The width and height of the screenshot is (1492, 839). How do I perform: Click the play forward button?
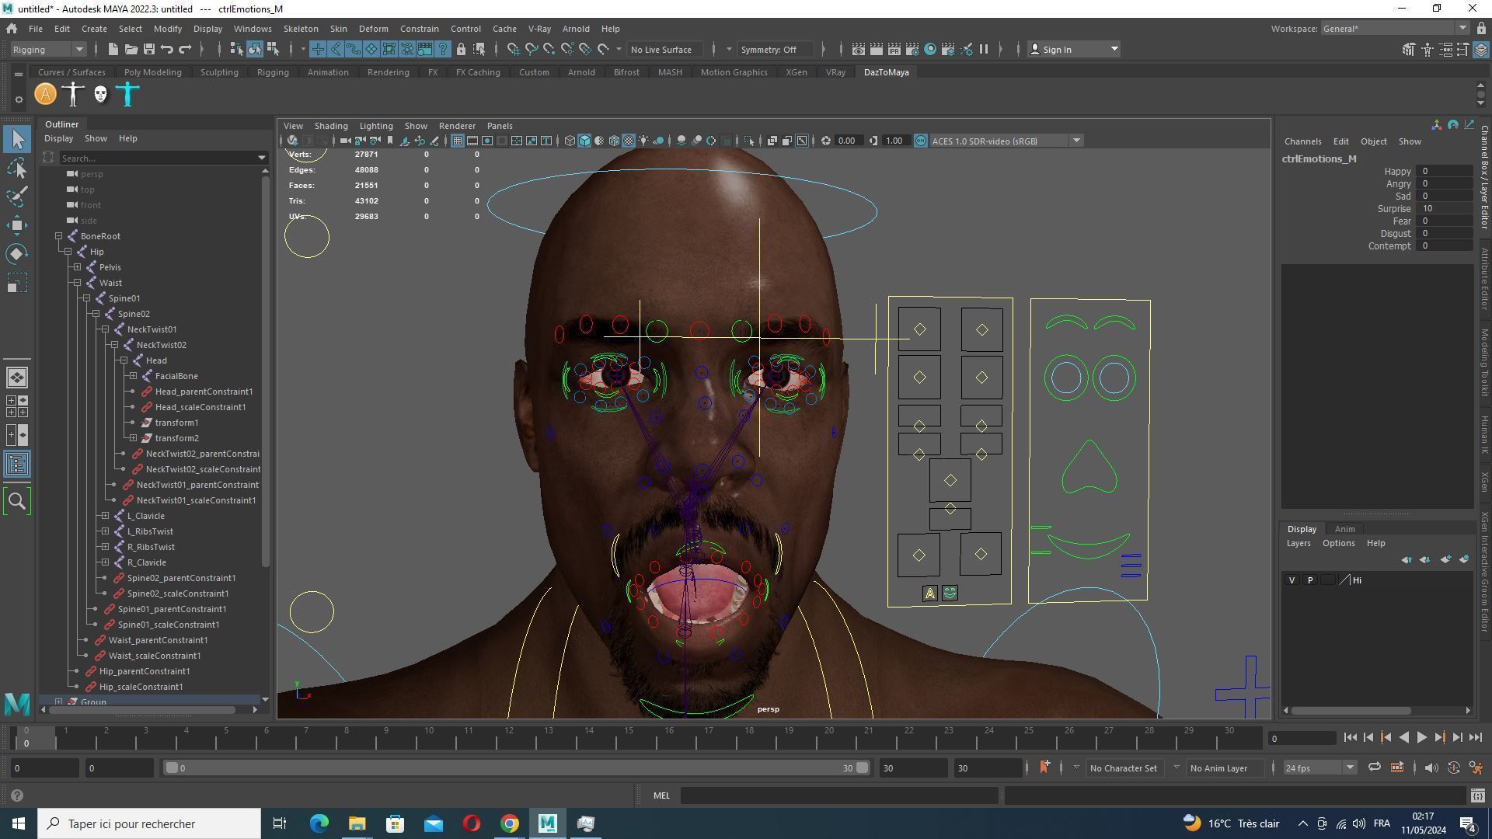click(1421, 738)
